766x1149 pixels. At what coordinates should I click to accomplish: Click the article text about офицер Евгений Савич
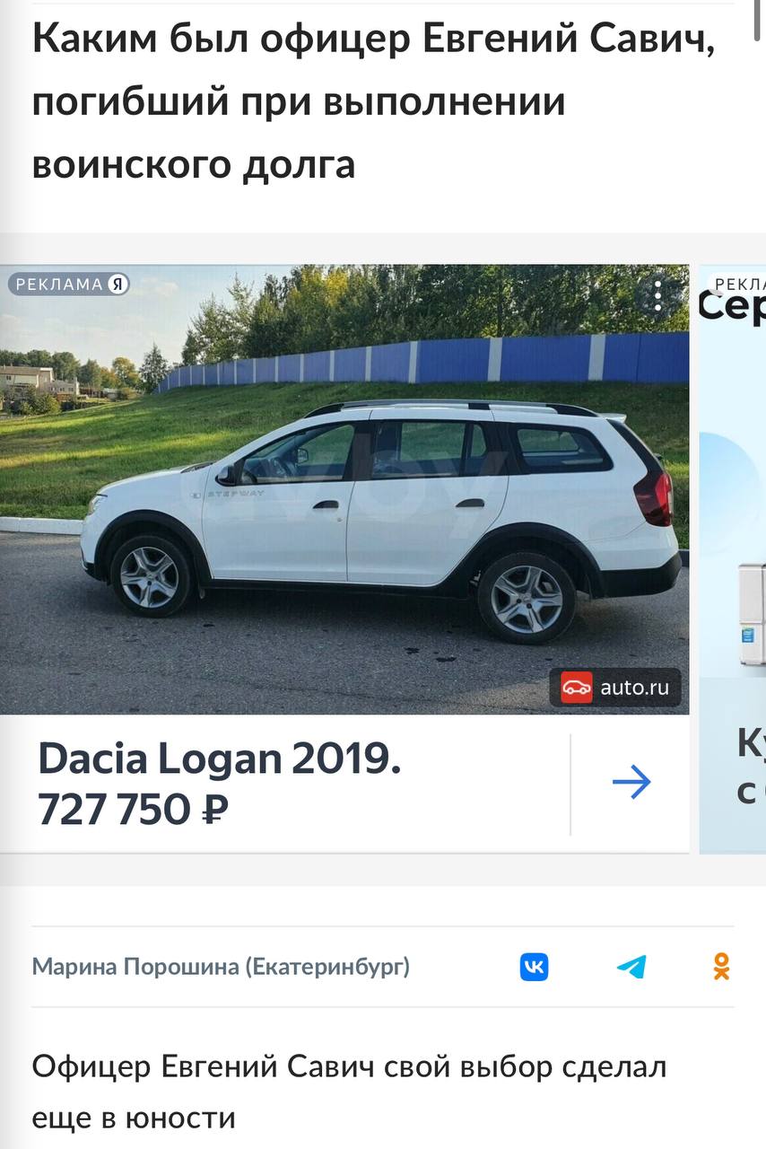(350, 1092)
